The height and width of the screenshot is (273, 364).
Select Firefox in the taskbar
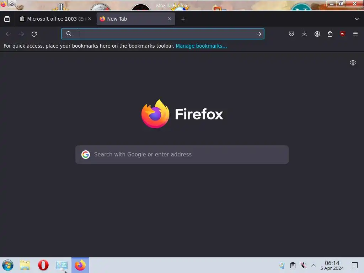[80, 265]
